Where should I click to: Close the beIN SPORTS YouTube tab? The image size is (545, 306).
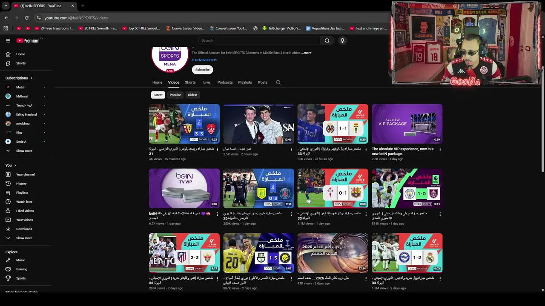point(72,6)
